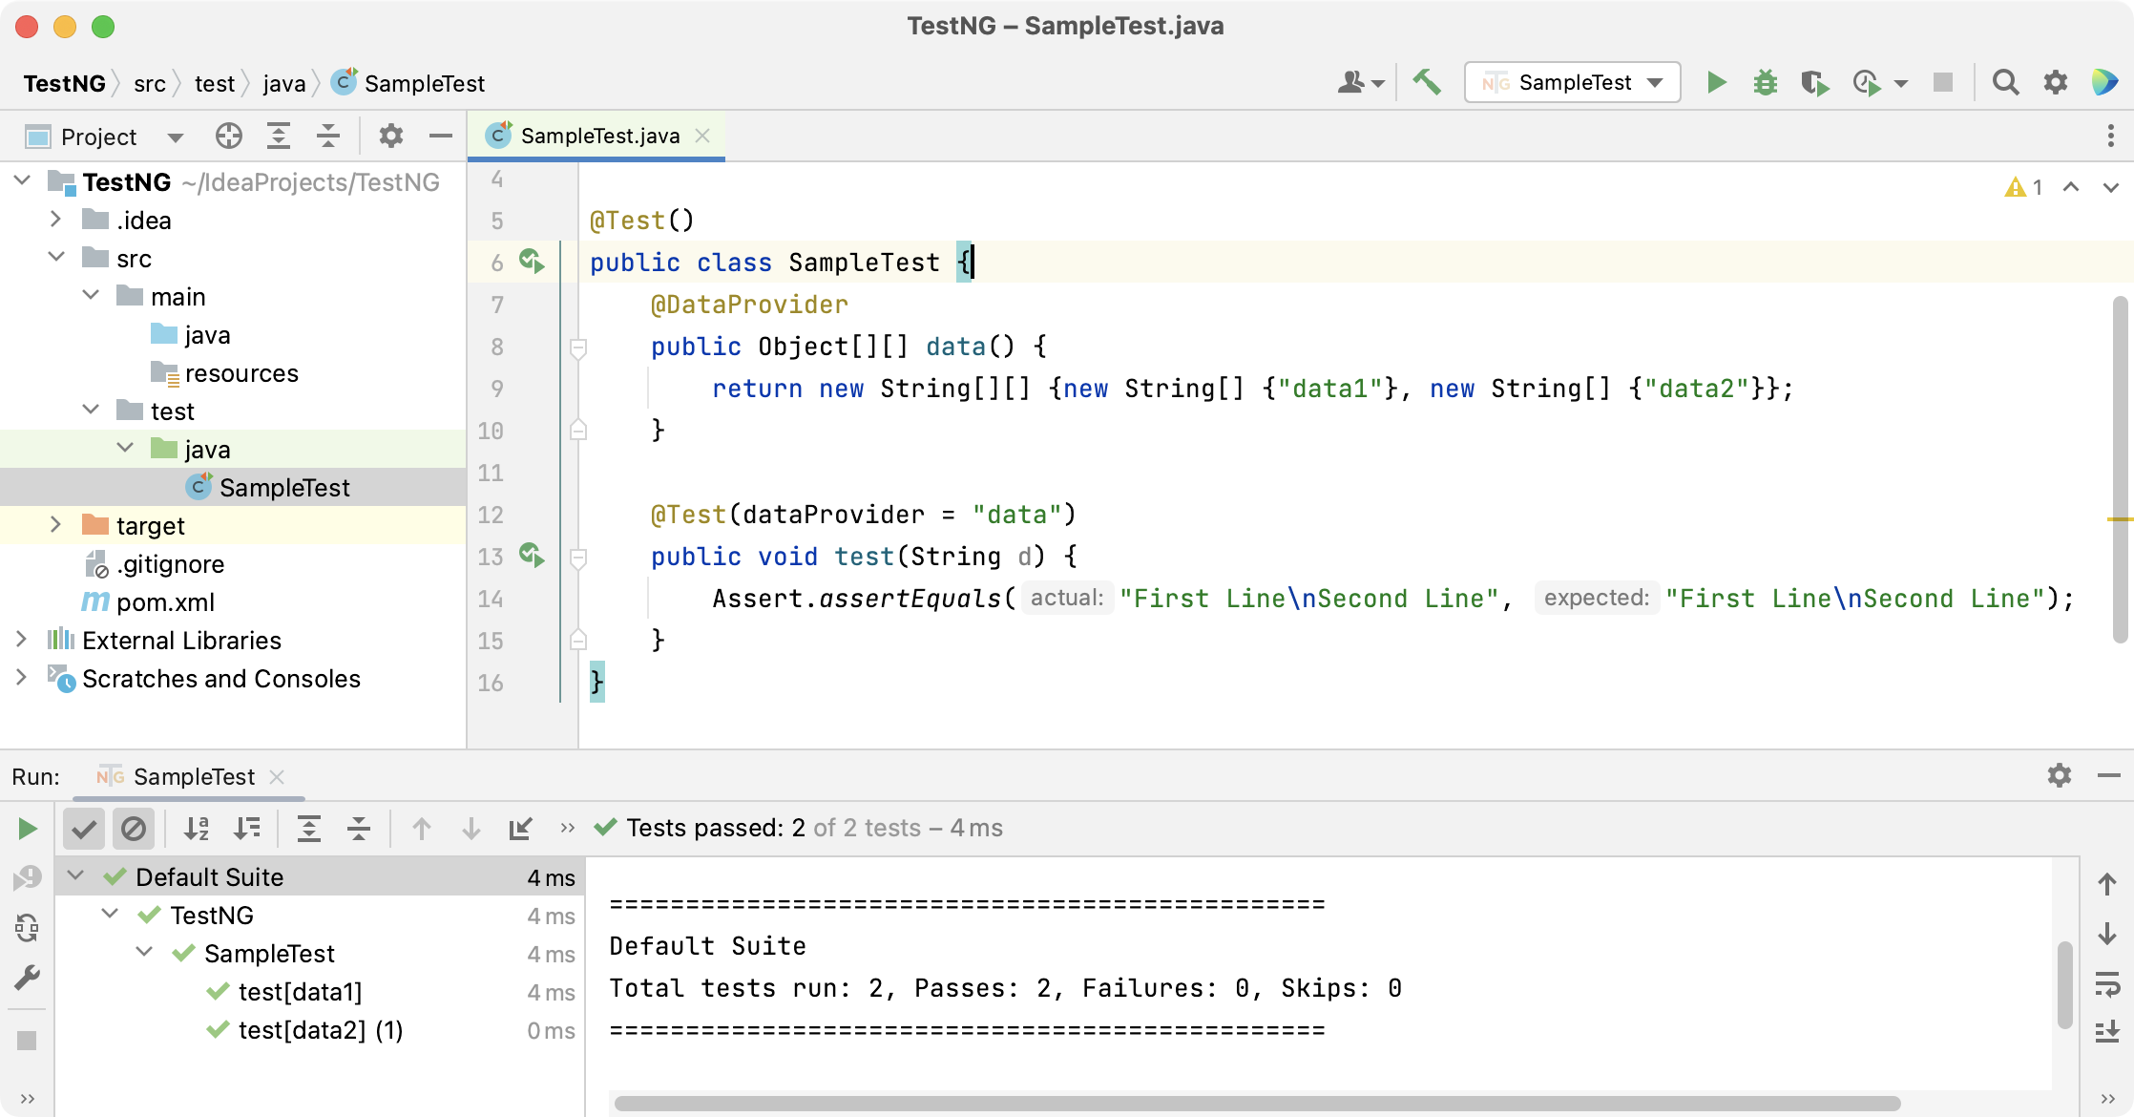
Task: Expand Scratches and Consoles node
Action: pos(21,678)
